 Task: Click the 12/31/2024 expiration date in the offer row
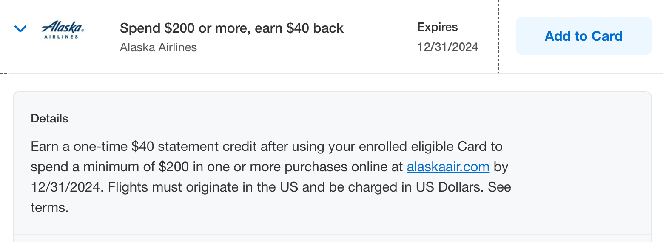(447, 47)
